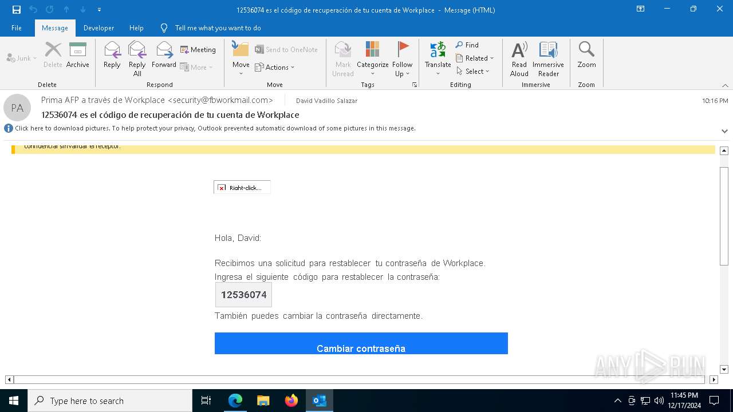Open Immersive Reader
The height and width of the screenshot is (412, 733).
coord(549,58)
